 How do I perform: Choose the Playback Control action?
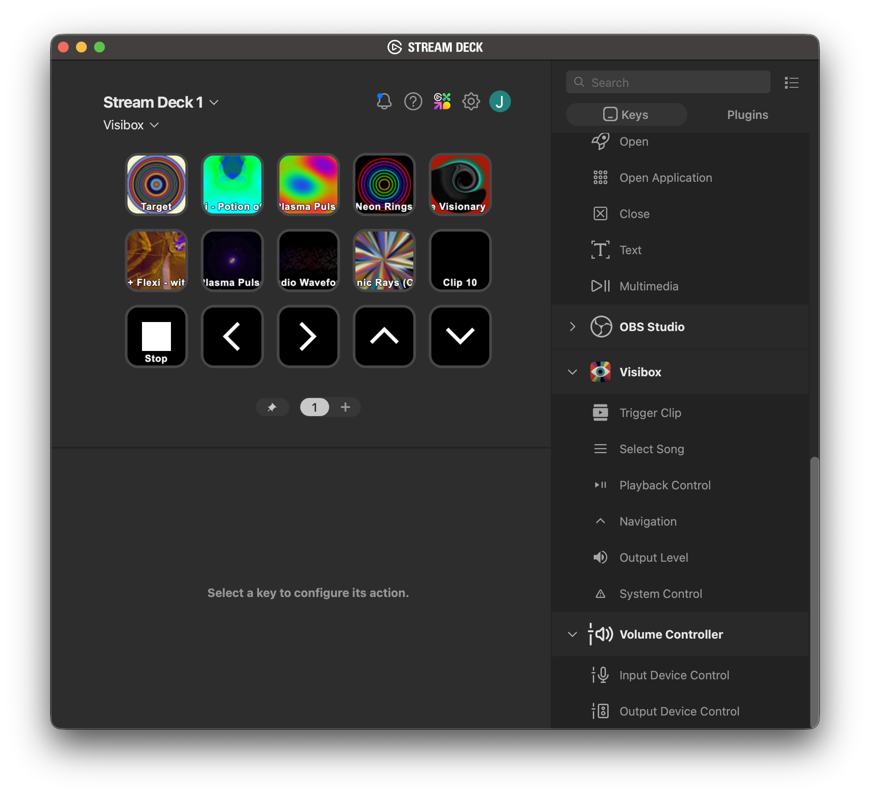tap(665, 485)
